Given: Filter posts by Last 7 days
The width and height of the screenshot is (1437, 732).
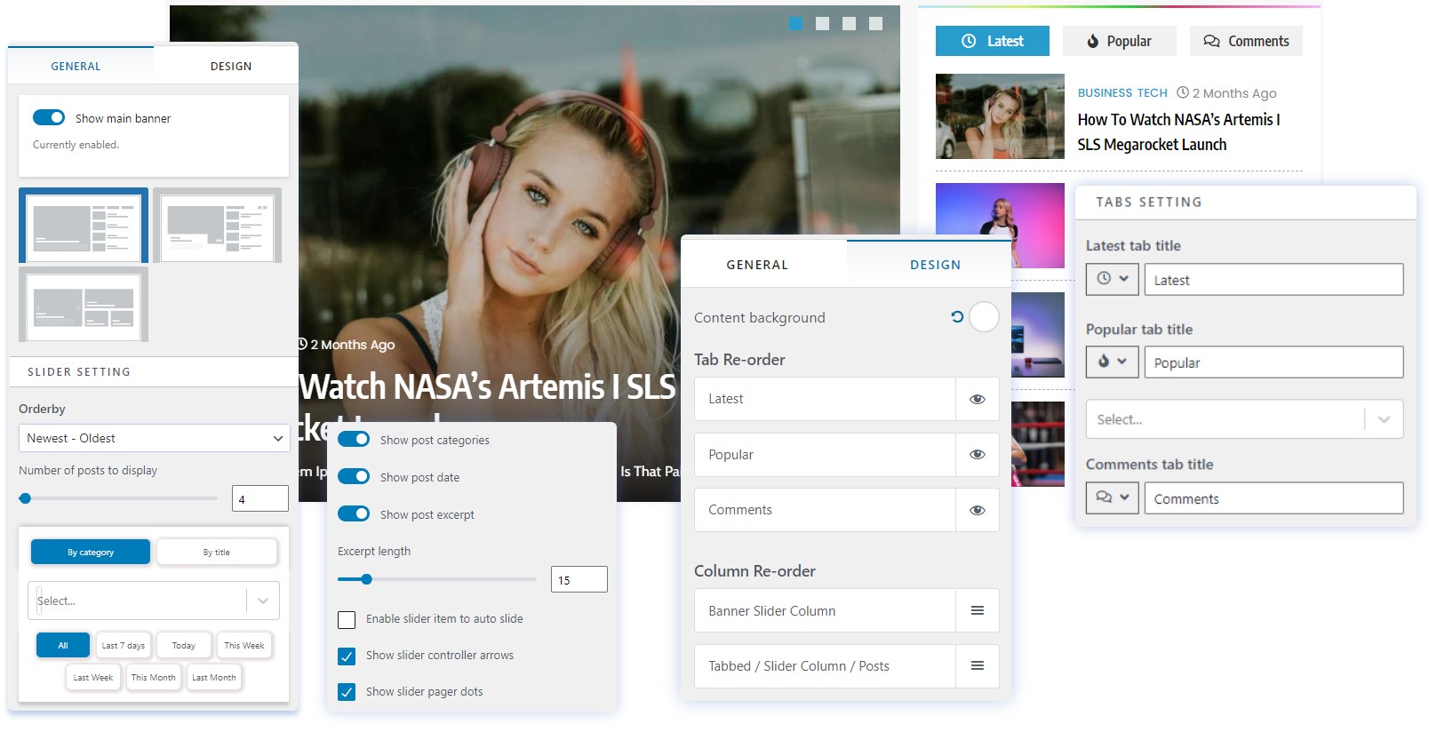Looking at the screenshot, I should (x=123, y=646).
